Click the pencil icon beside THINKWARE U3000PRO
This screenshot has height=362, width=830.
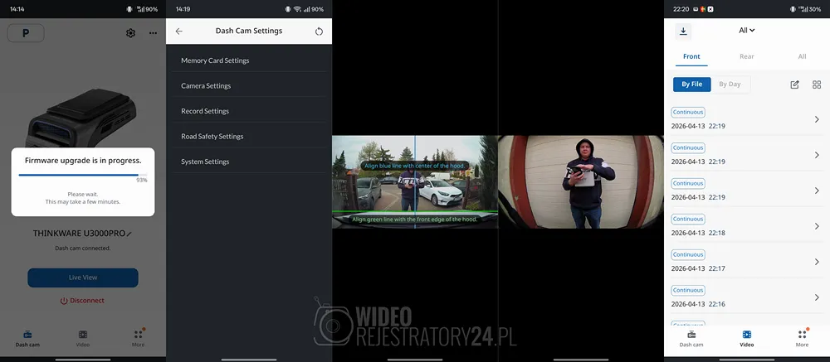[x=129, y=234]
